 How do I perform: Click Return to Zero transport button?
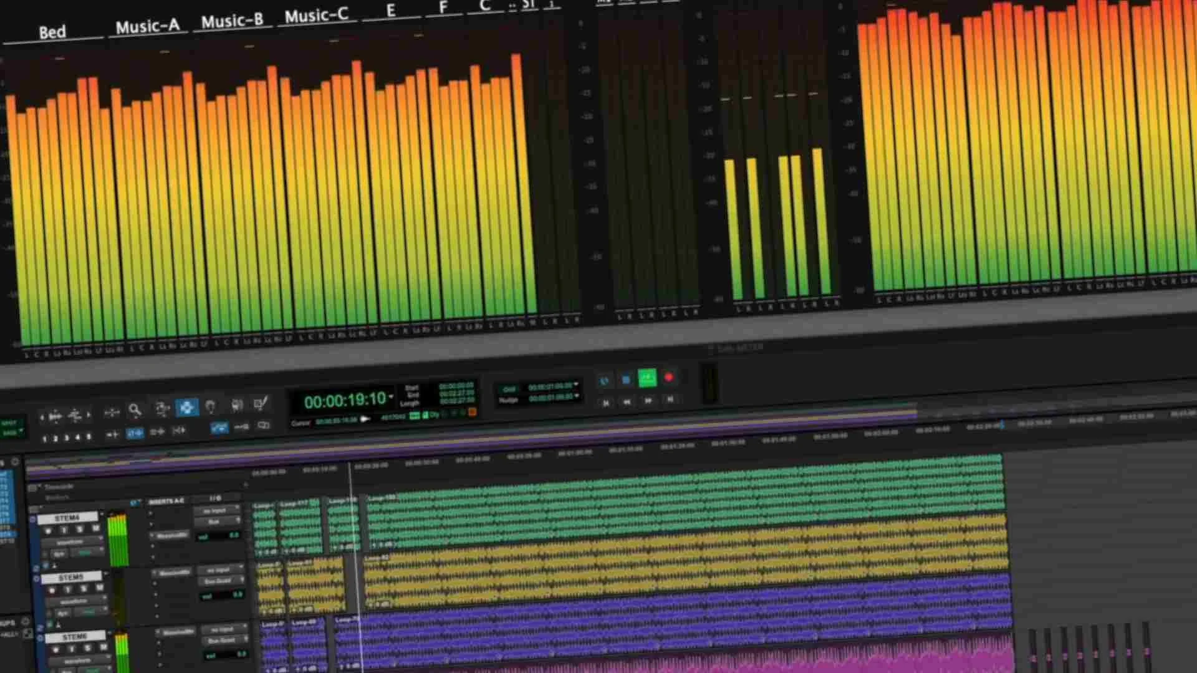605,403
